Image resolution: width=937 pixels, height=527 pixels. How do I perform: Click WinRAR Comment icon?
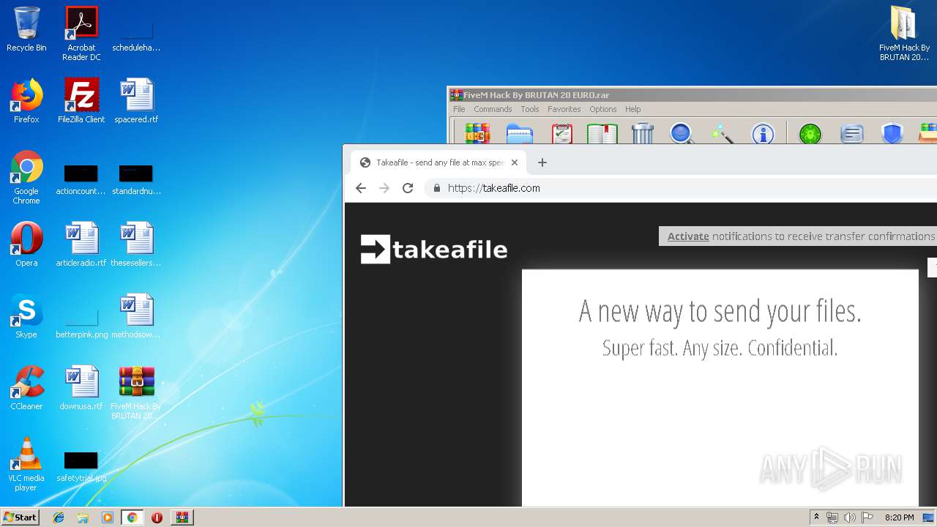point(851,134)
